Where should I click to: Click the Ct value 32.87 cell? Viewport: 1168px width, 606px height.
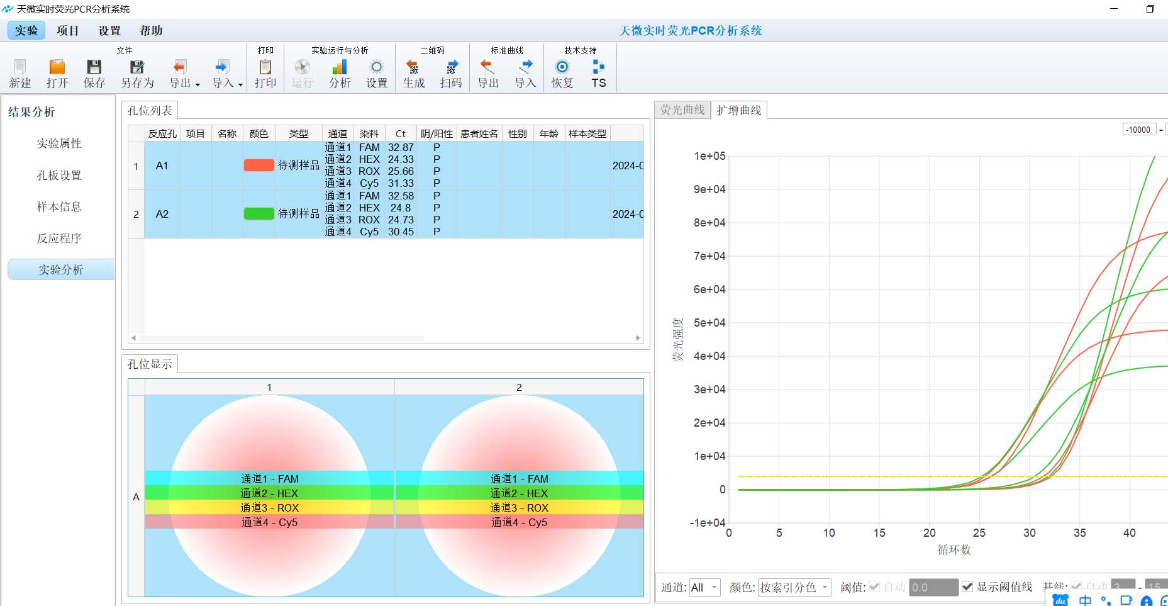401,147
